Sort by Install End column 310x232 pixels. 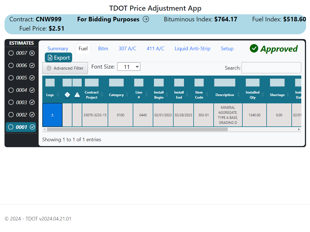click(187, 95)
